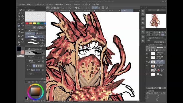Viewport: 183px width, 103px height.
Task: Open the 編集(E) menu
Action: click(x=29, y=5)
